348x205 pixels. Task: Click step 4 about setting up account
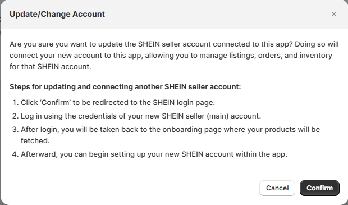154,154
